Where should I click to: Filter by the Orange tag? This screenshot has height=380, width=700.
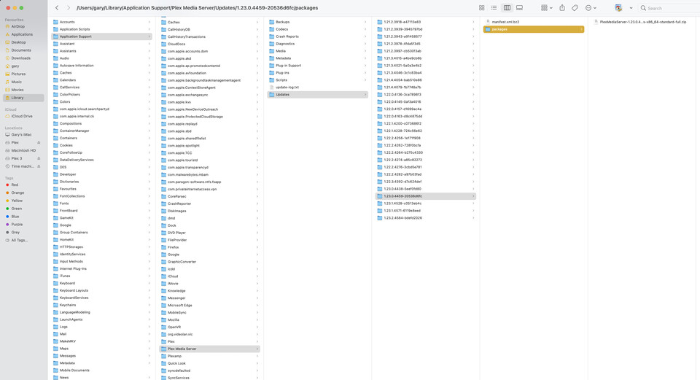click(x=17, y=193)
